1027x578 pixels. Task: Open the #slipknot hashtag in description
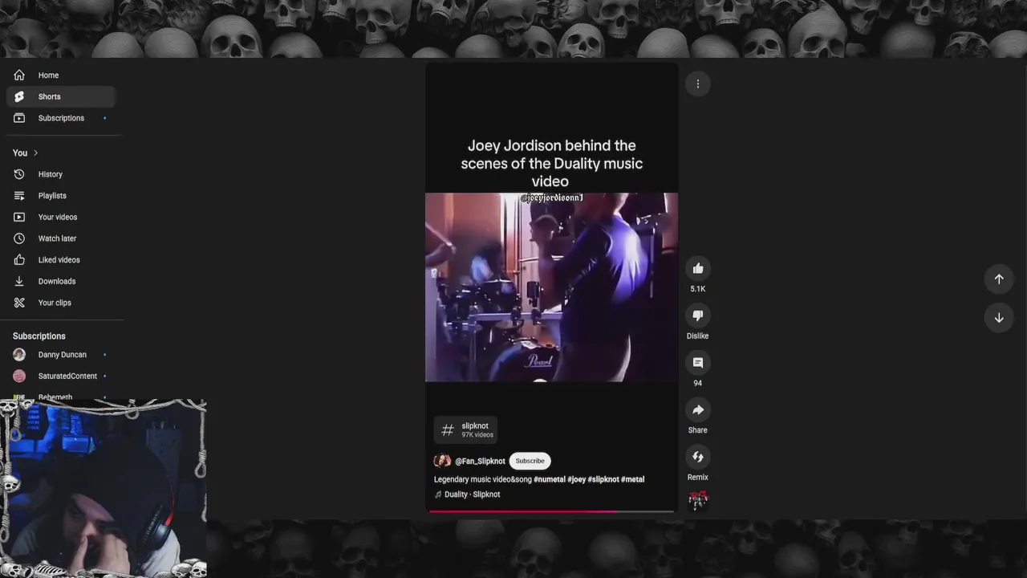coord(603,479)
